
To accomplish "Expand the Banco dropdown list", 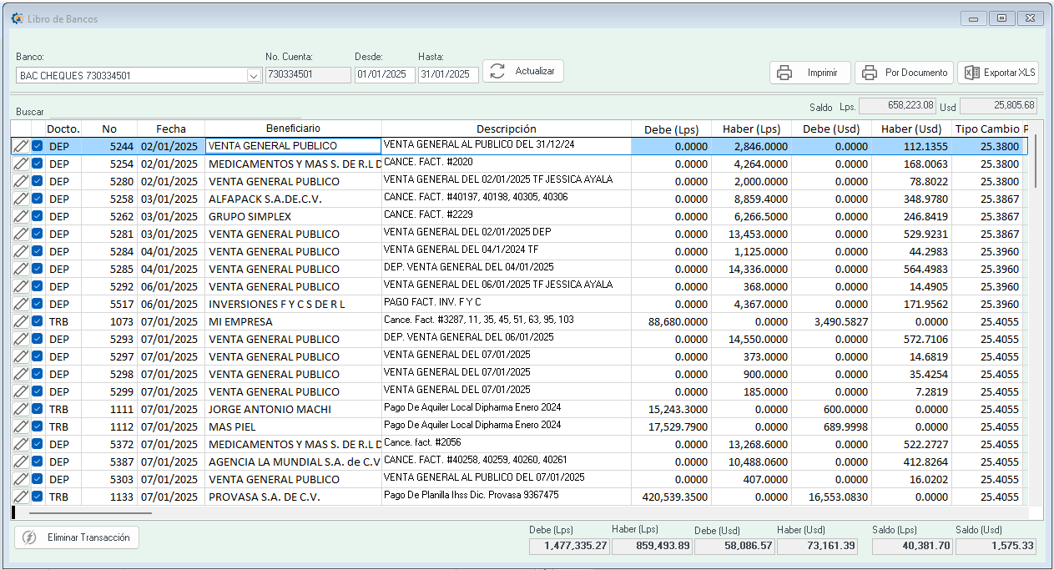I will click(254, 75).
